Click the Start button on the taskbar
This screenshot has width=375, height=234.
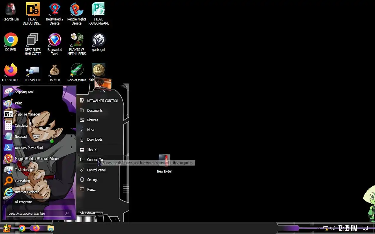click(7, 228)
